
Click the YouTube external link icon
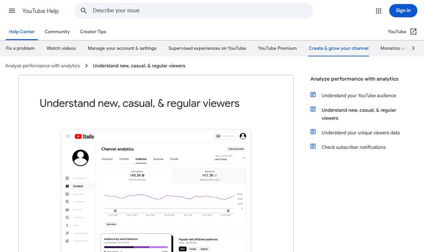coord(413,32)
